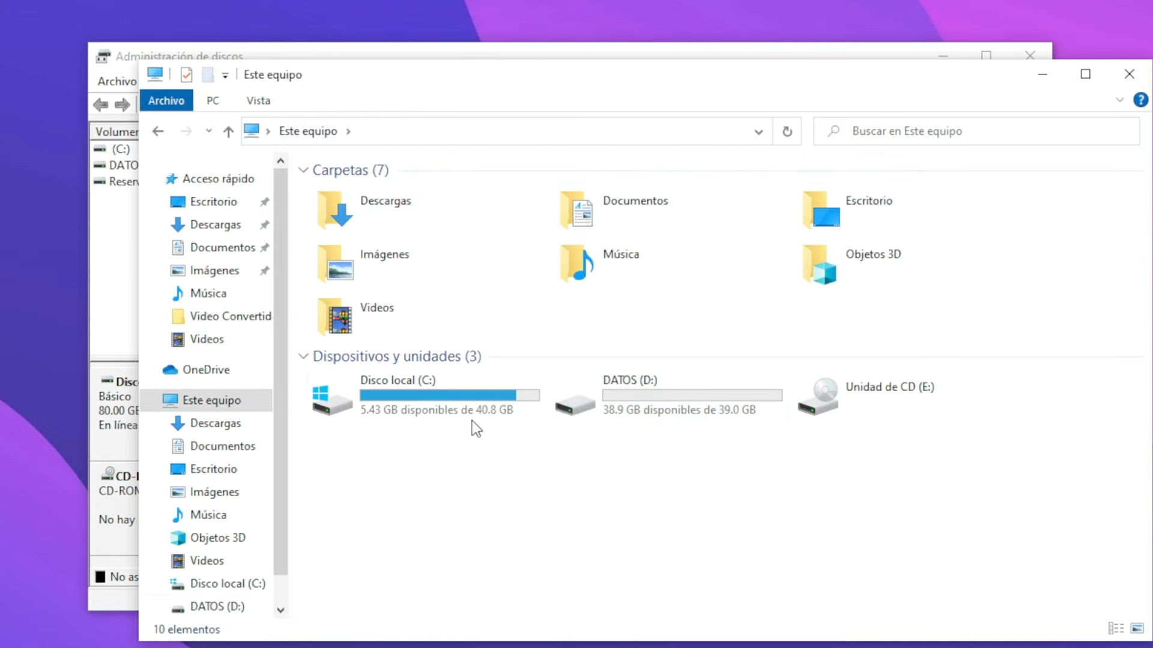The width and height of the screenshot is (1153, 648).
Task: Select OneDrive in the navigation pane
Action: click(206, 369)
